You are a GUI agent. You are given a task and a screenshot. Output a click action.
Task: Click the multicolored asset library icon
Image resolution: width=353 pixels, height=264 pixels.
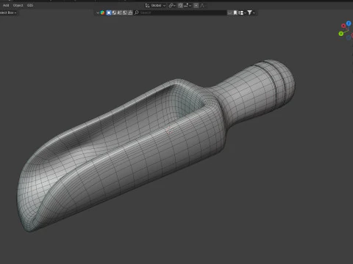(x=102, y=12)
